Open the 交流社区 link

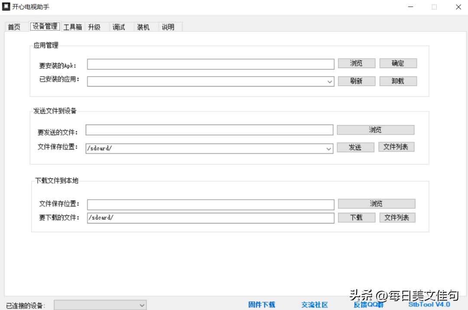point(315,305)
